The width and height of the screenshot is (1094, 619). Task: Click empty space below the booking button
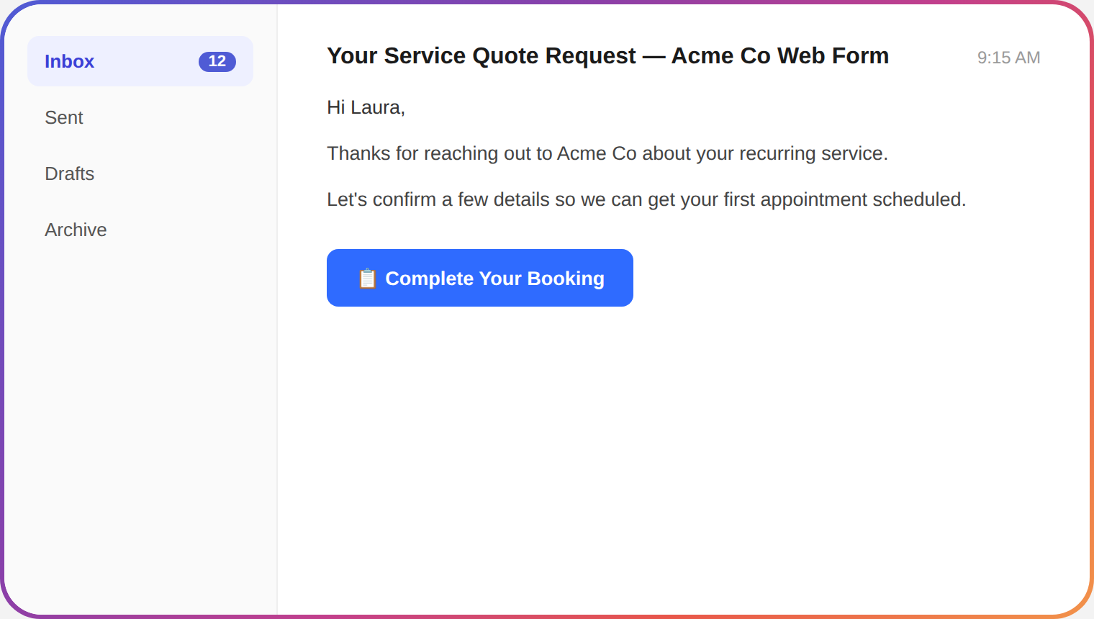coord(684,461)
